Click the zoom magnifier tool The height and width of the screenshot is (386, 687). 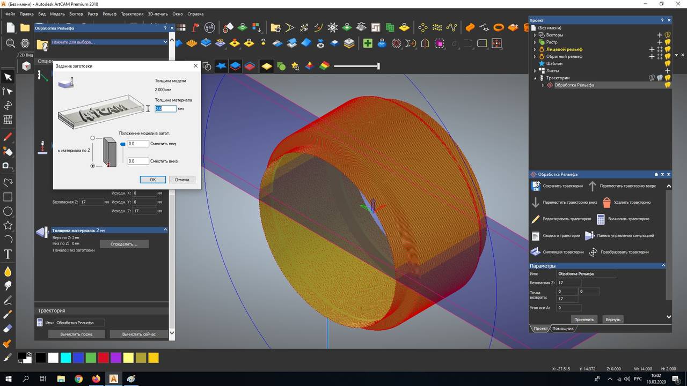pyautogui.click(x=11, y=43)
